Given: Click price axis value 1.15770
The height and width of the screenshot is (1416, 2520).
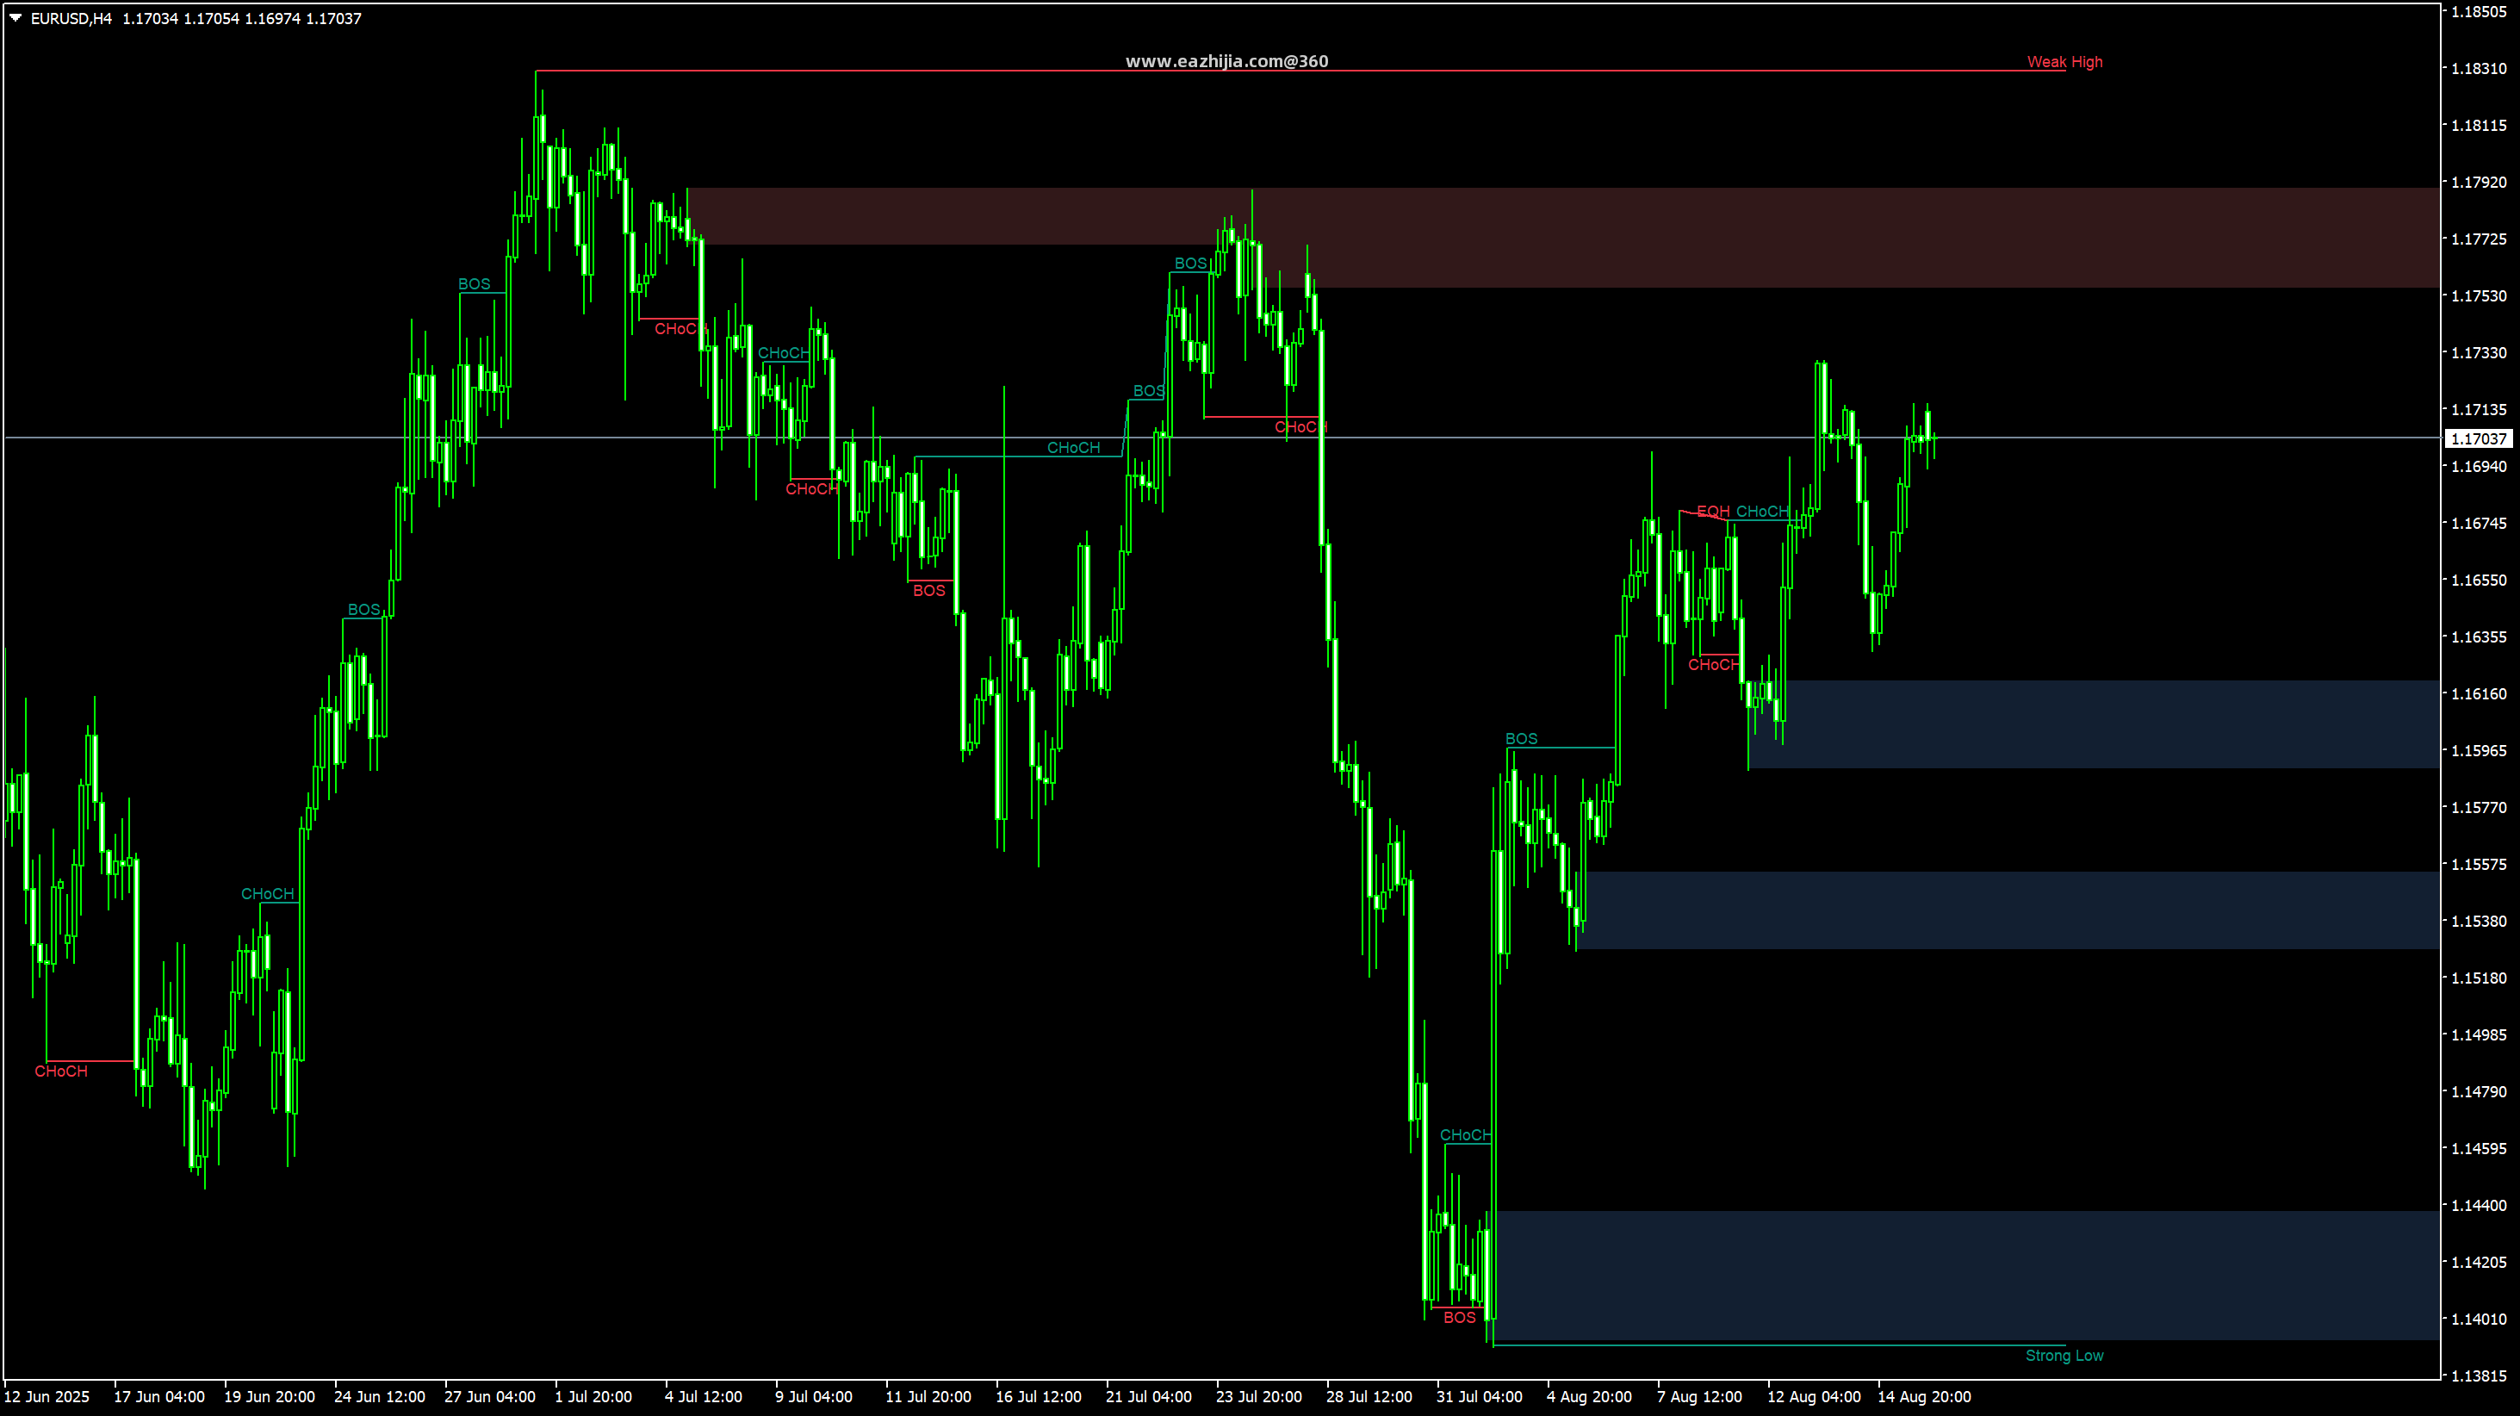Looking at the screenshot, I should pos(2479,807).
